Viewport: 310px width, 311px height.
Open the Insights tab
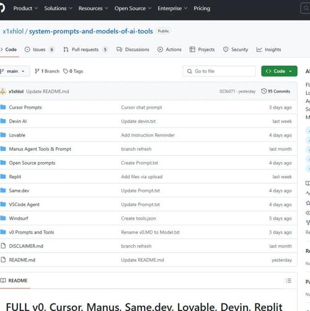[268, 50]
